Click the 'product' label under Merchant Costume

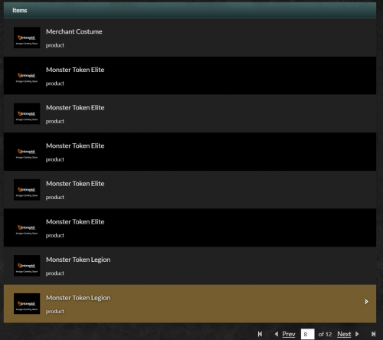55,45
